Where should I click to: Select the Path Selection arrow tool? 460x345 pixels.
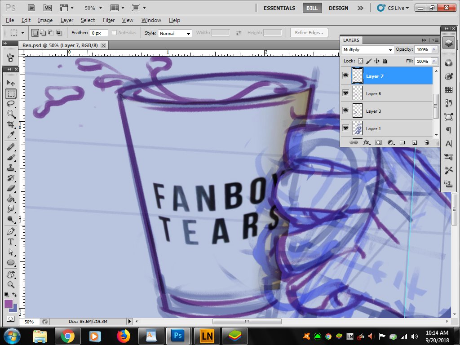[11, 252]
